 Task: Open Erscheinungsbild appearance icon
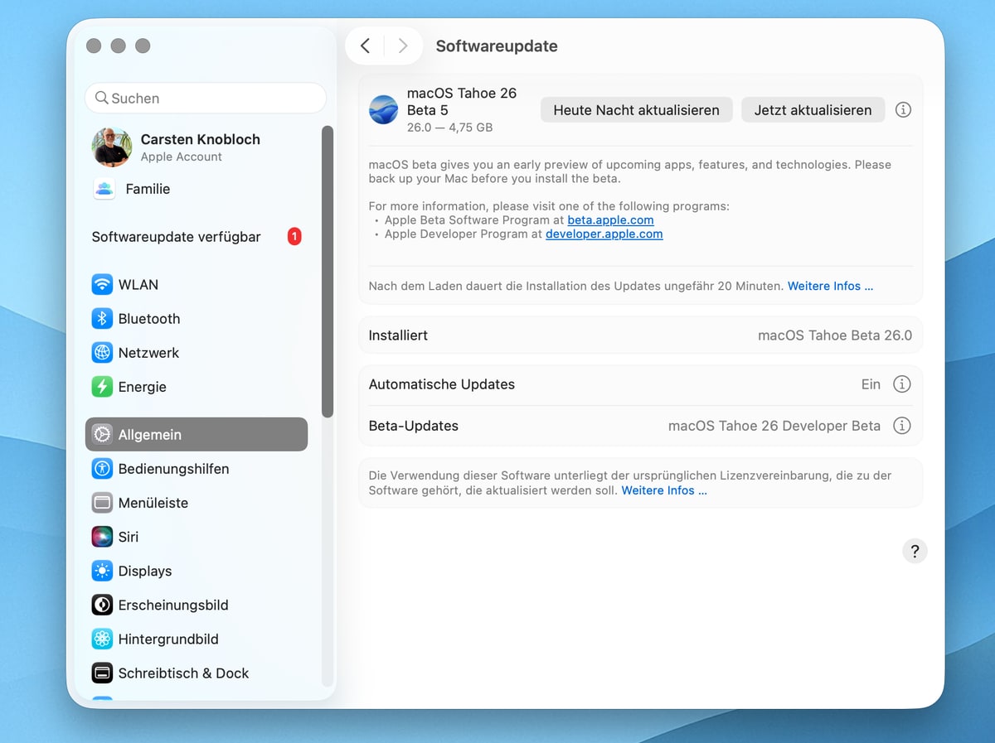[x=102, y=605]
